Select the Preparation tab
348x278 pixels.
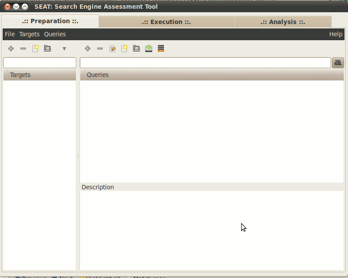pos(50,21)
